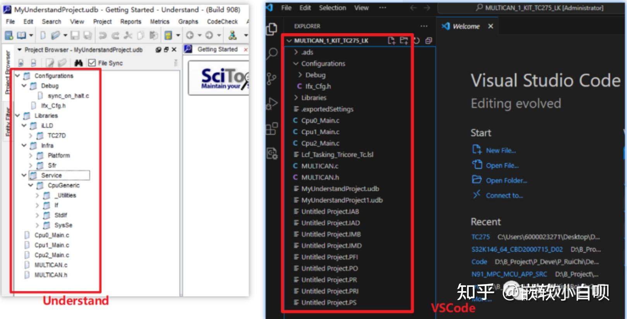Open VSCode Source Control icon
The height and width of the screenshot is (319, 627).
point(272,79)
